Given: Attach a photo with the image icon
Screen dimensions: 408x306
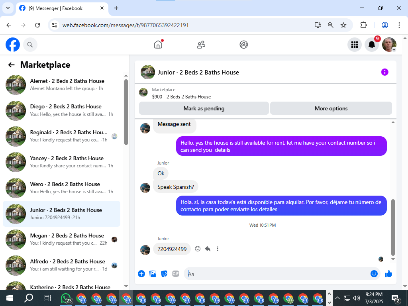Looking at the screenshot, I should (153, 274).
